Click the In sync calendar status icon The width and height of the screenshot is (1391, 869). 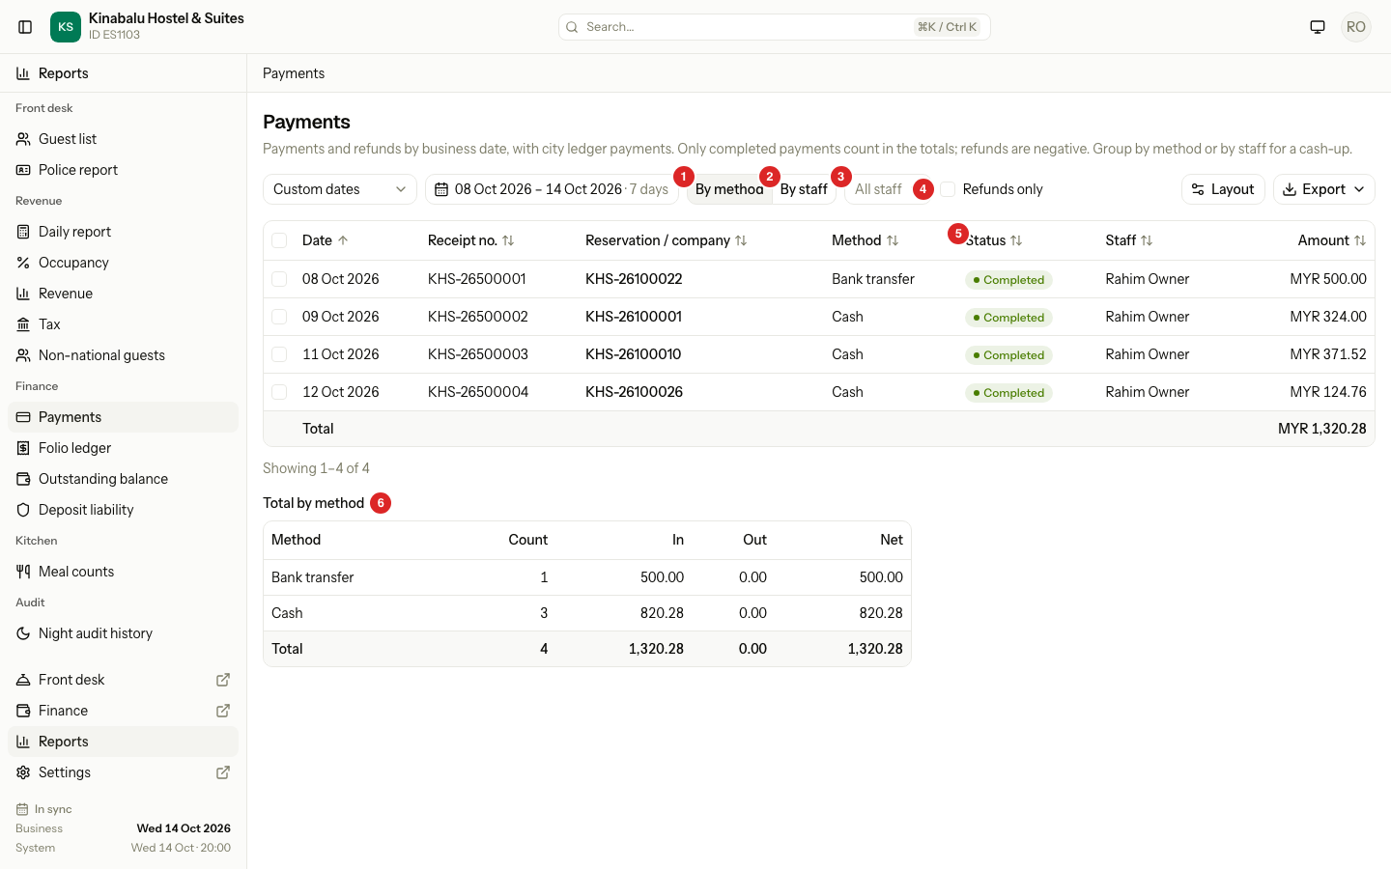[22, 809]
